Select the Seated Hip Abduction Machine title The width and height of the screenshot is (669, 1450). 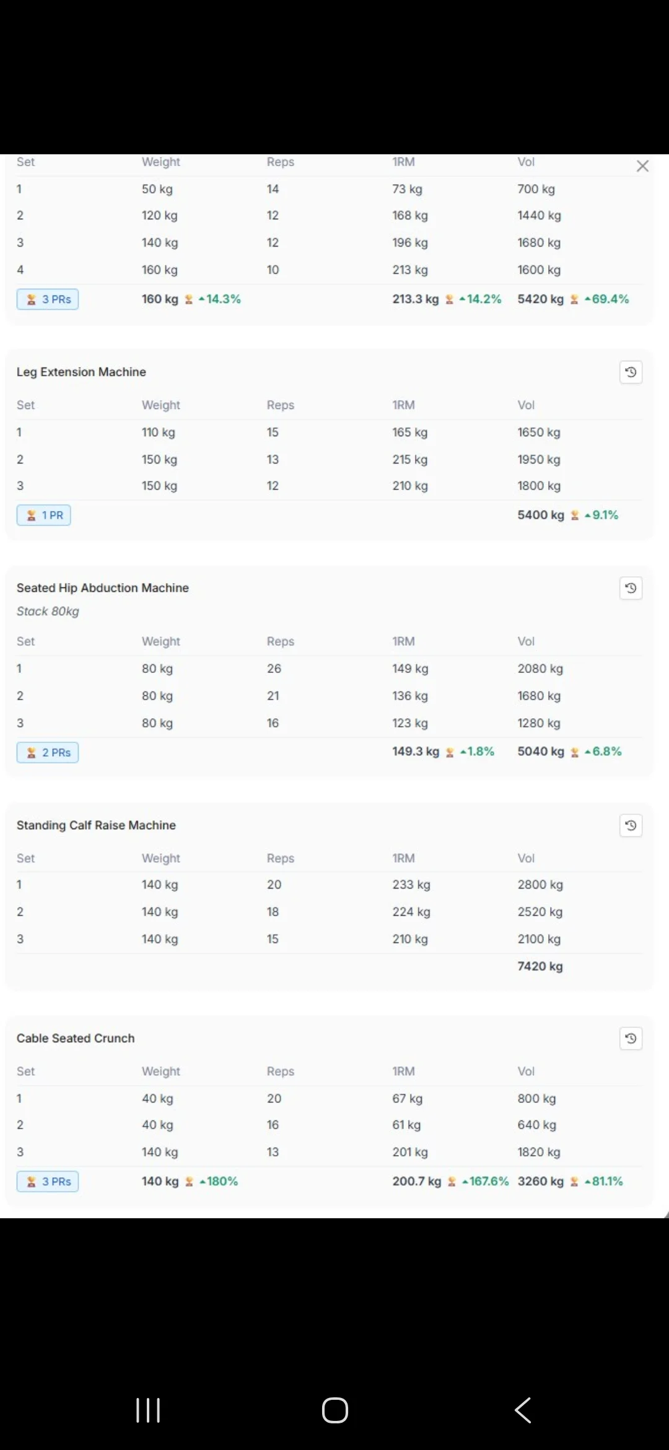[x=103, y=587]
